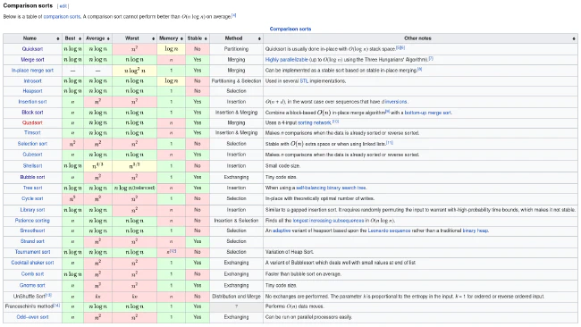Sort table by Average column arrows
Image resolution: width=581 pixels, height=327 pixels.
108,38
